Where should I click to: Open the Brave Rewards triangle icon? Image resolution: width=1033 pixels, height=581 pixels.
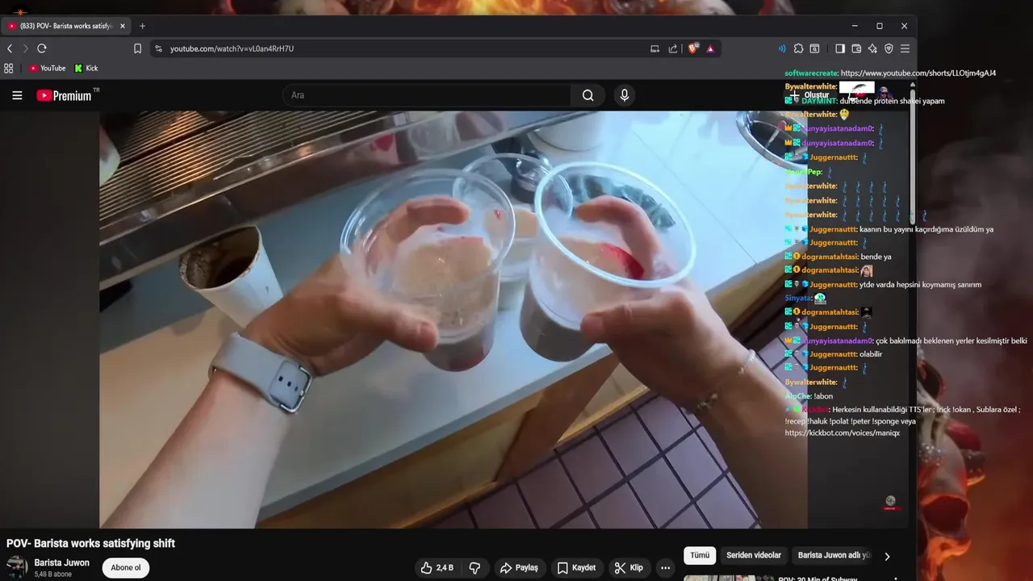[x=710, y=48]
